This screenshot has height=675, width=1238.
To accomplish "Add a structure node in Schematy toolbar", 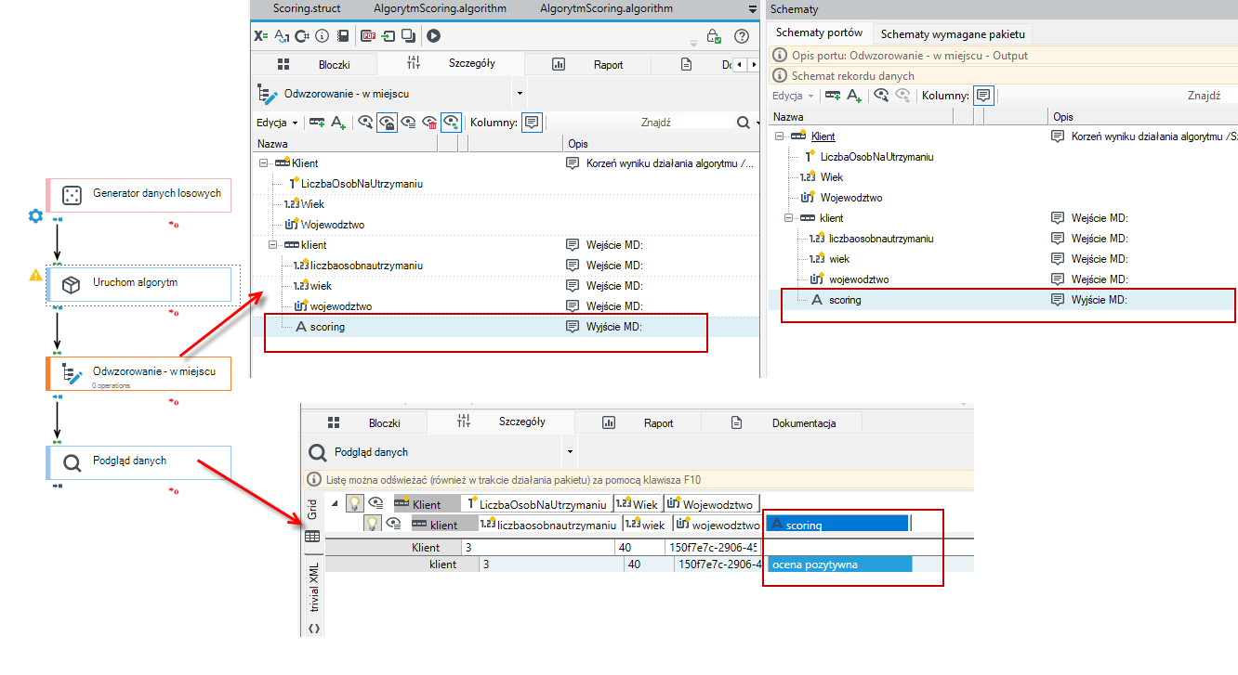I will tap(833, 95).
